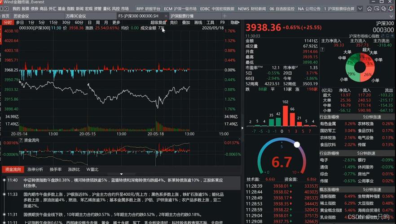Switch to the 首页 tab

coord(5,16)
